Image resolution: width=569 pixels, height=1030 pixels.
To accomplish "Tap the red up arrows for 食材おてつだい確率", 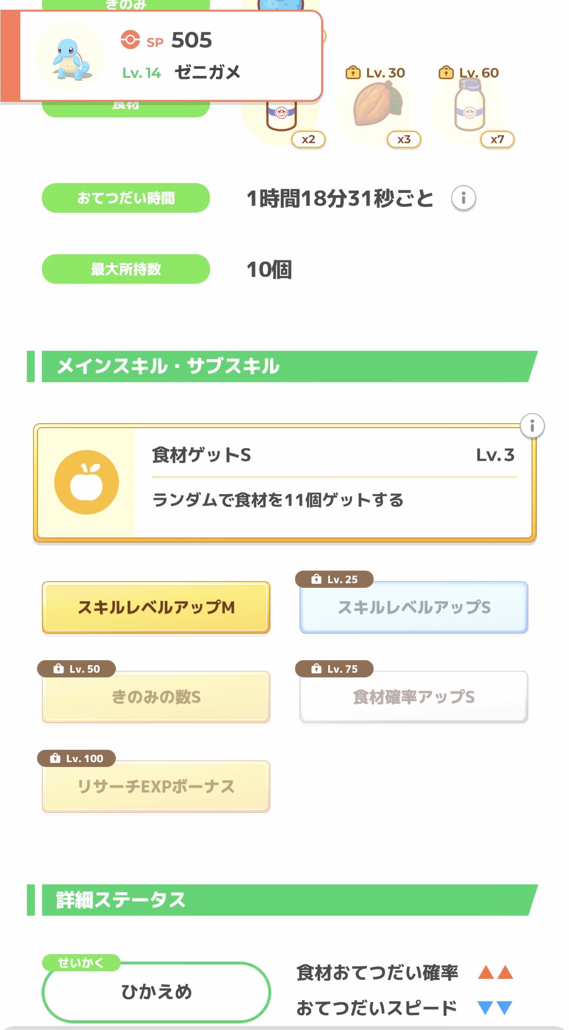I will [x=495, y=972].
